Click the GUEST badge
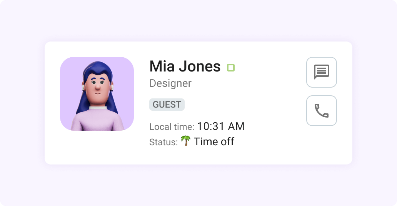The width and height of the screenshot is (397, 206). (x=167, y=105)
